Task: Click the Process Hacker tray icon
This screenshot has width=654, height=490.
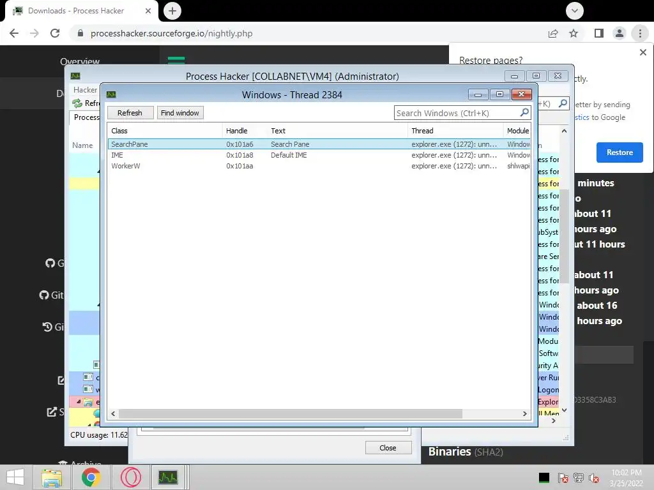Action: [x=544, y=478]
